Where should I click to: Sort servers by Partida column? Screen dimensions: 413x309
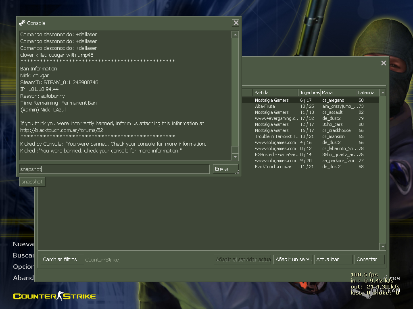click(275, 93)
